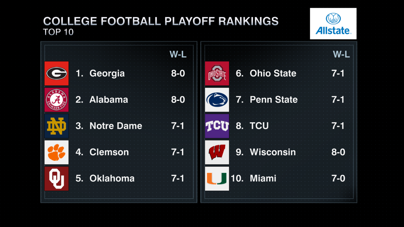
Task: Click the Wisconsin W logo
Action: pyautogui.click(x=217, y=152)
